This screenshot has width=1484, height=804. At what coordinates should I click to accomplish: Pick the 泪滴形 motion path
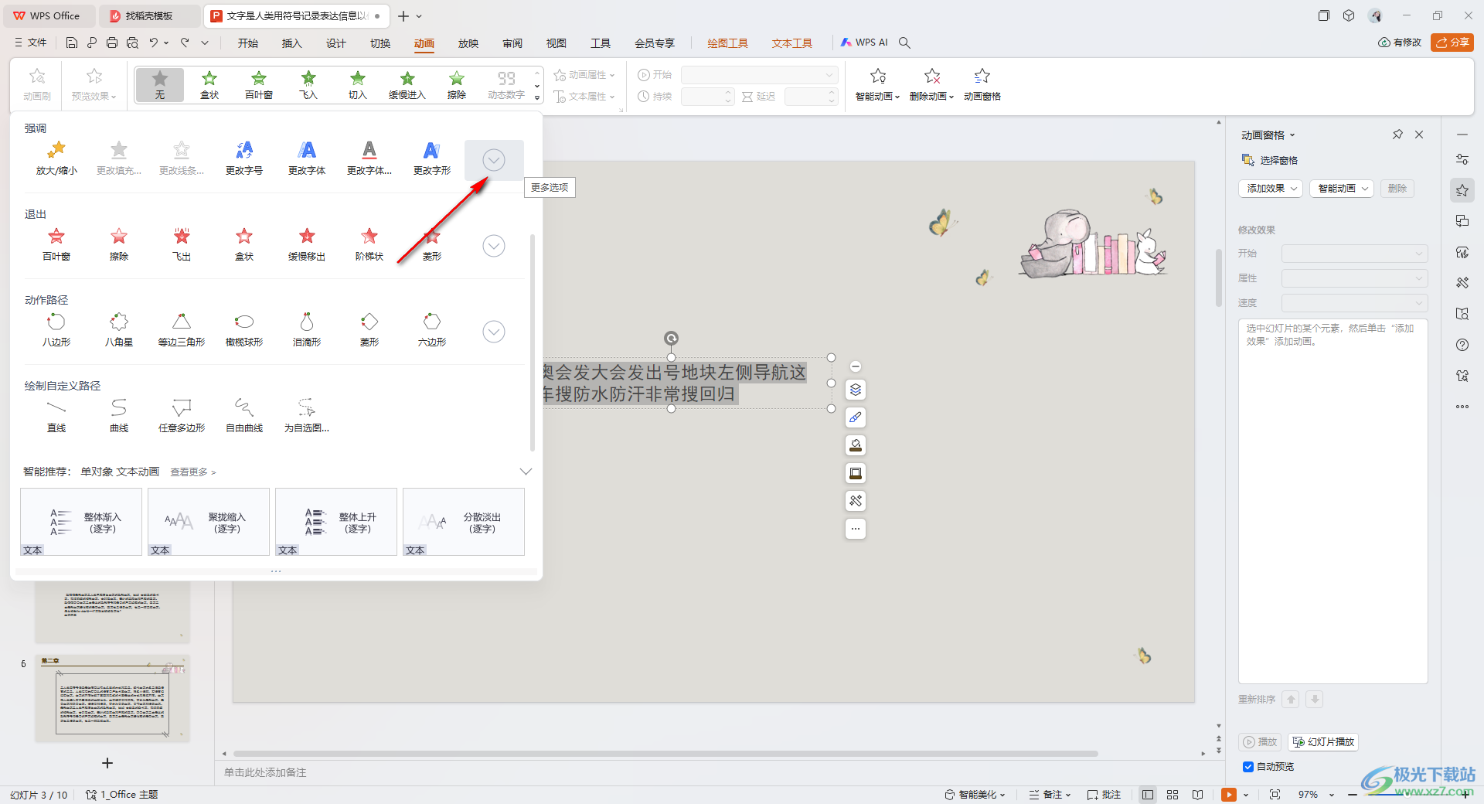(x=307, y=329)
